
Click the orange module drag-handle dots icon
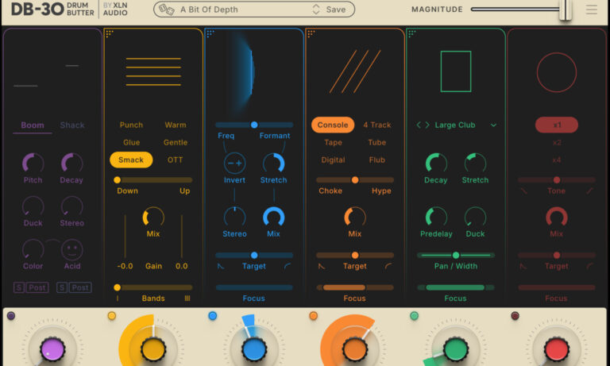coord(311,33)
